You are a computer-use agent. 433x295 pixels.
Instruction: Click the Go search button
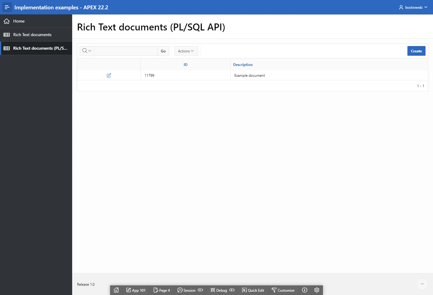[163, 51]
